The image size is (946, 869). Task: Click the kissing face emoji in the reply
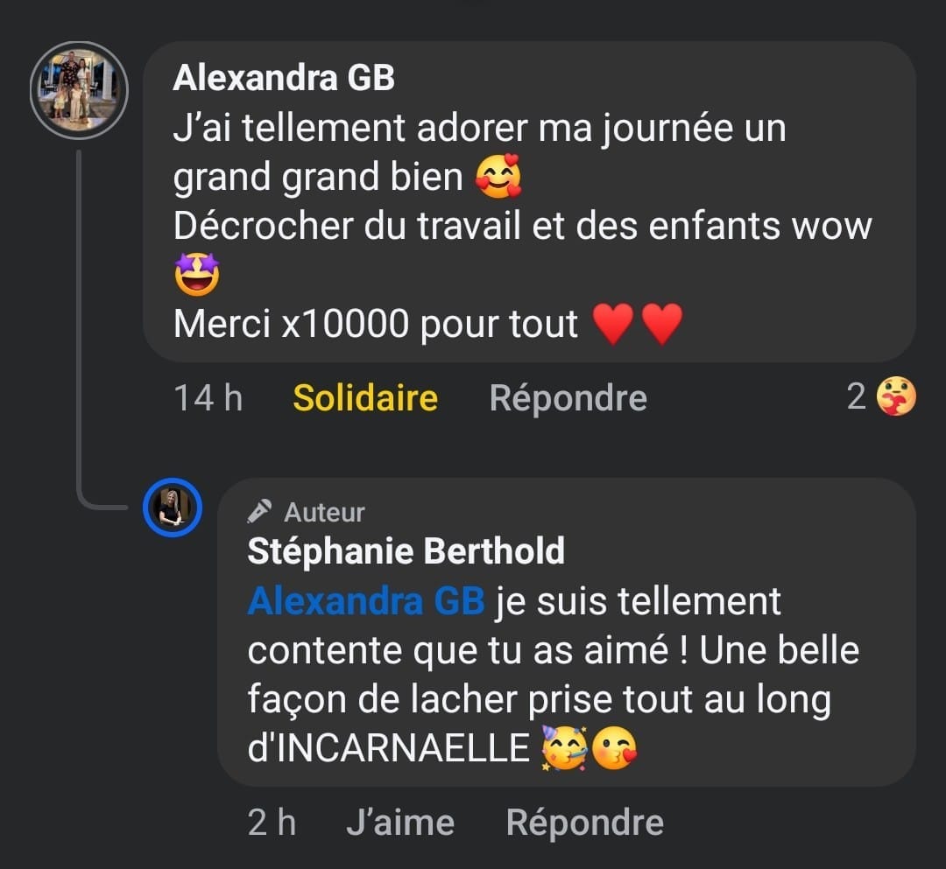pos(615,748)
